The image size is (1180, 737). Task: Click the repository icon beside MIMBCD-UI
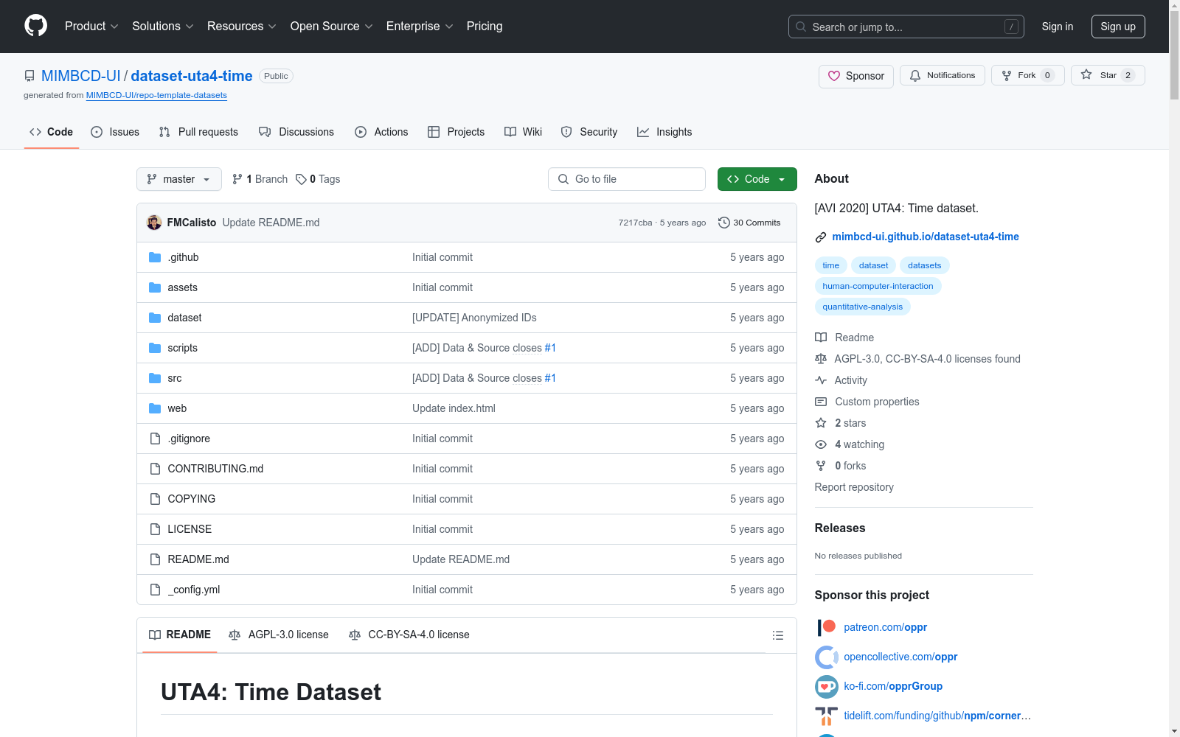click(x=29, y=76)
